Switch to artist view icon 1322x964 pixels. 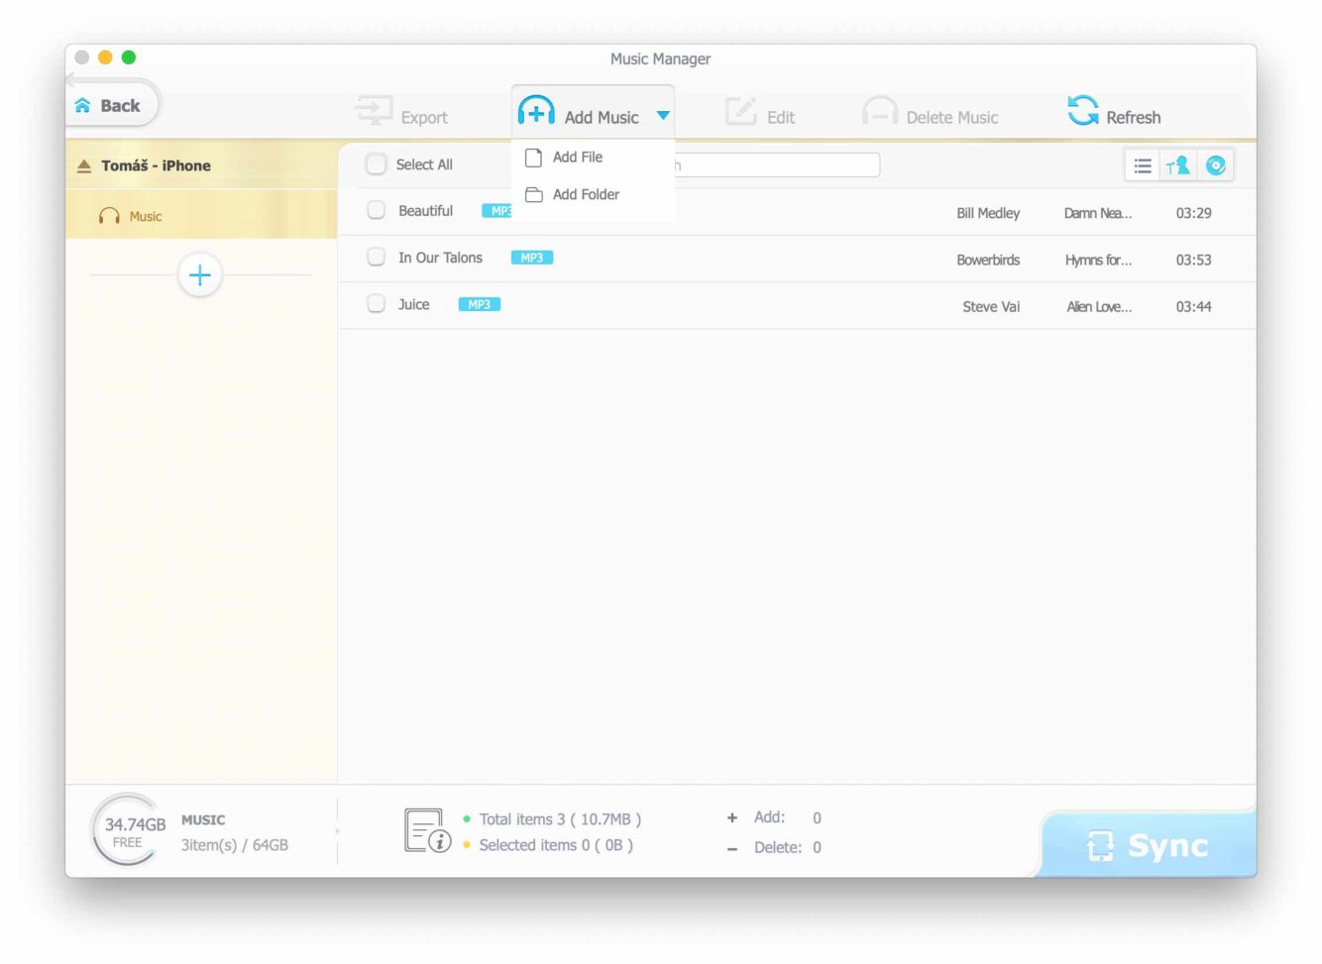[x=1178, y=165]
